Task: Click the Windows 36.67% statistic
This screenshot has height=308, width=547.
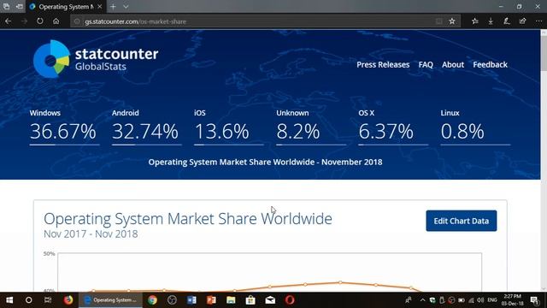Action: (x=64, y=127)
